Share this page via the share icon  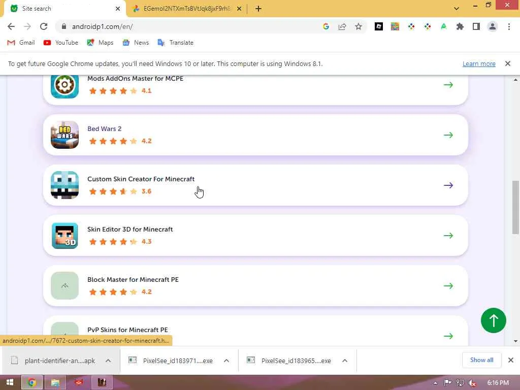click(x=342, y=26)
